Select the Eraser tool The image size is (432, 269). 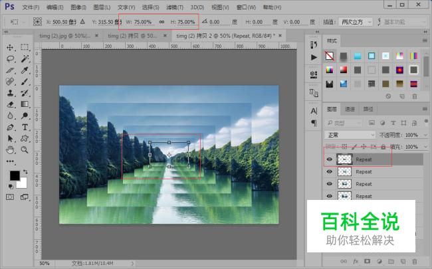[10, 104]
